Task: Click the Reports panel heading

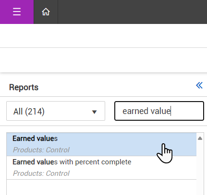Action: (x=24, y=87)
